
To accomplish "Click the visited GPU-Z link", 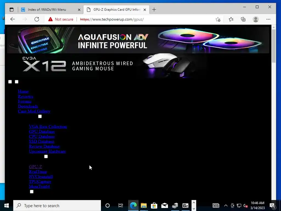I will [35, 167].
